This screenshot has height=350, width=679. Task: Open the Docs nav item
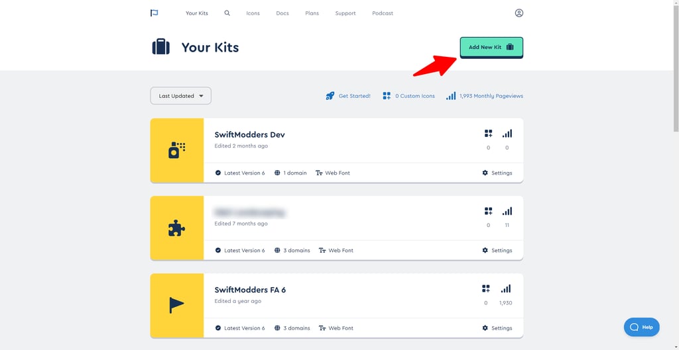pos(282,13)
